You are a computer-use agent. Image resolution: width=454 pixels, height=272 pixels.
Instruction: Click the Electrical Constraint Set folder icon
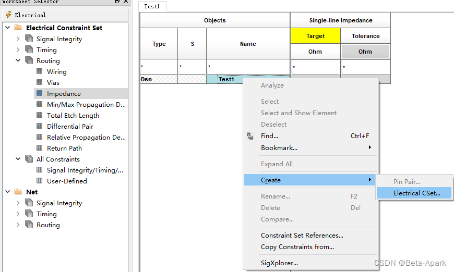18,28
